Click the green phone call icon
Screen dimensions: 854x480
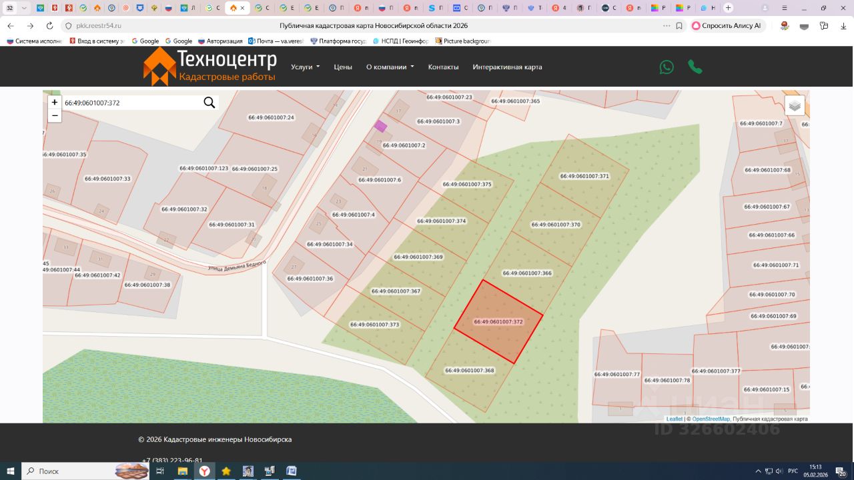[x=695, y=67]
